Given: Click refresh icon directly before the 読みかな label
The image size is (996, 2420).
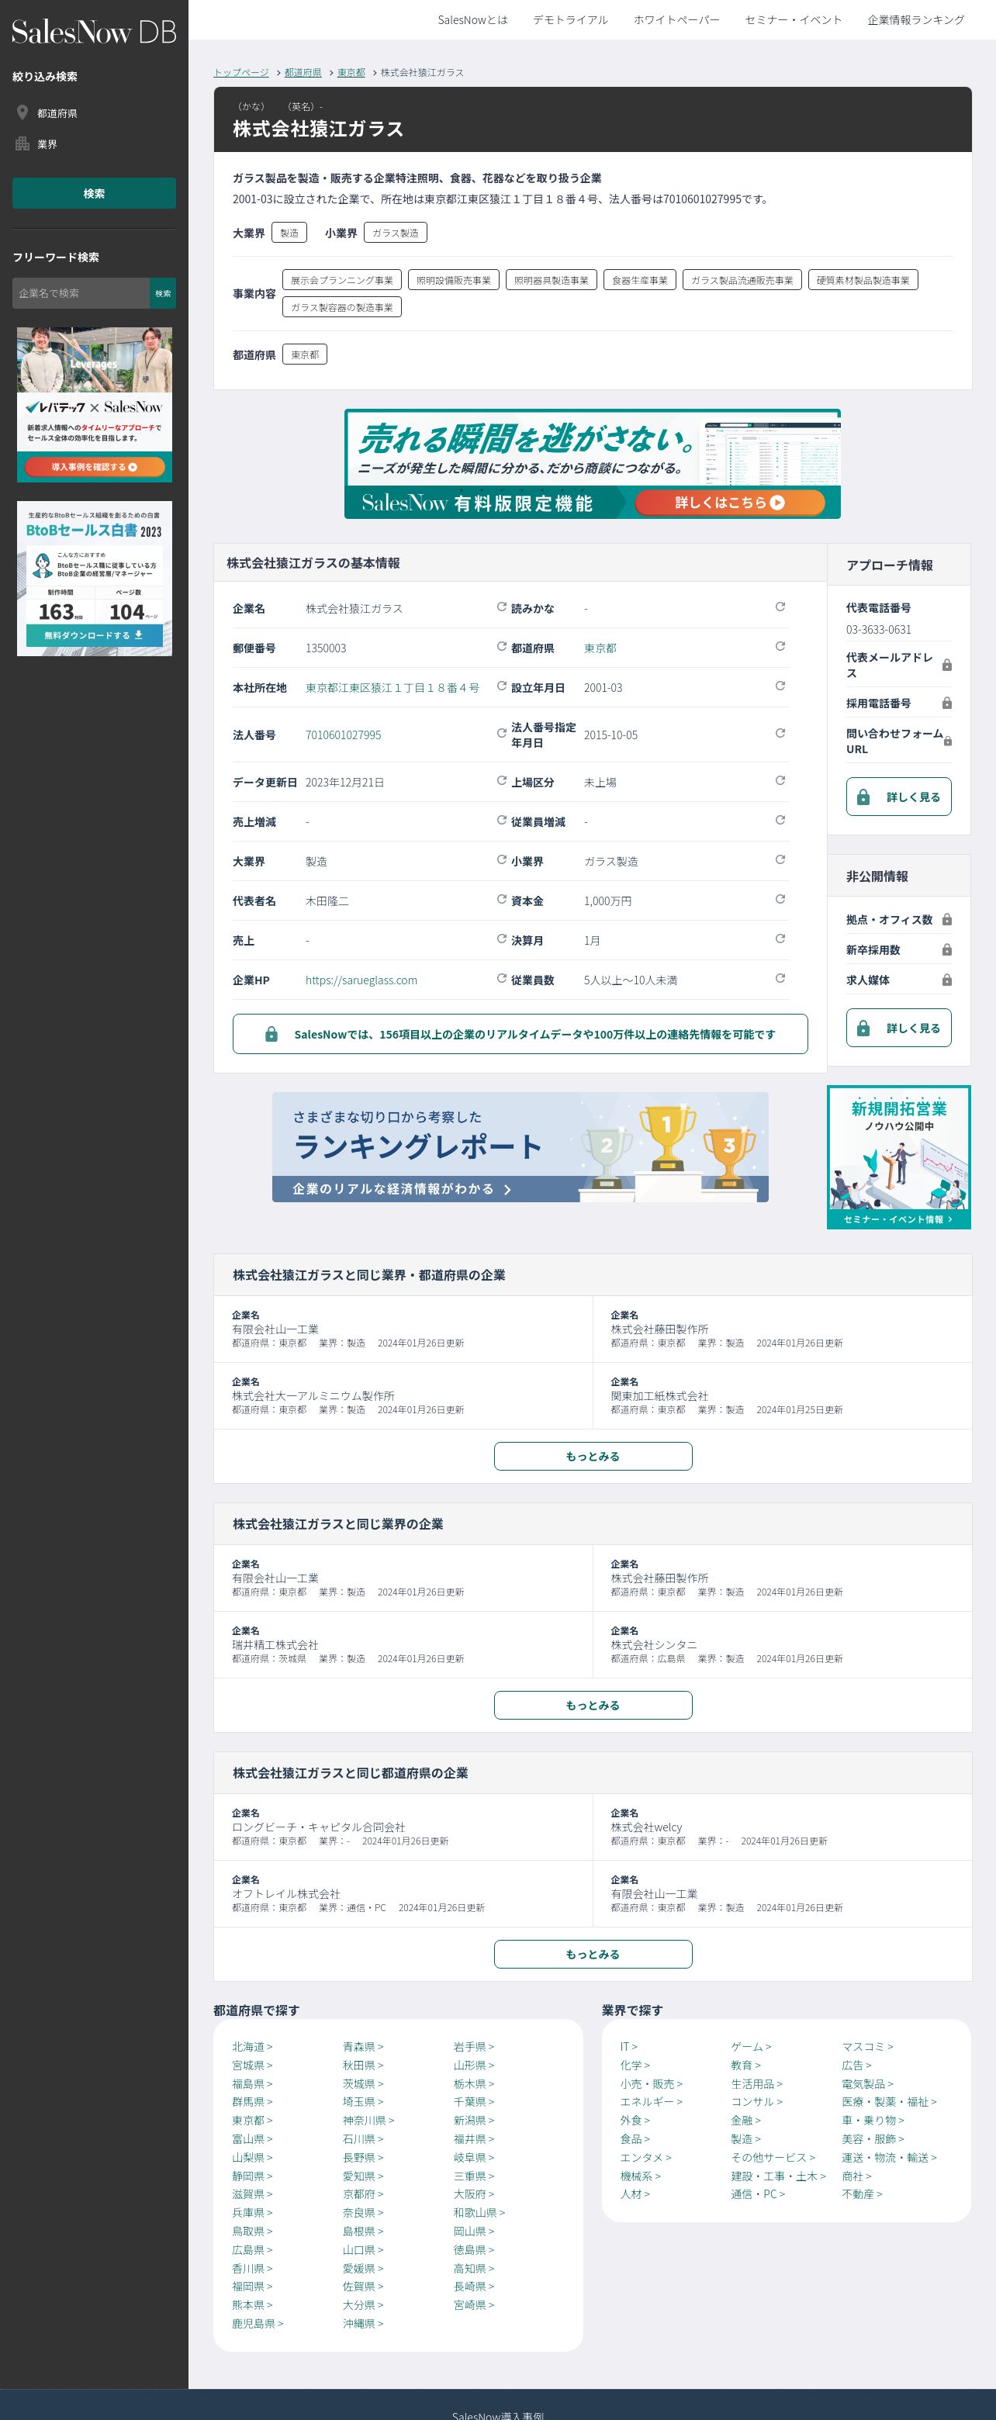Looking at the screenshot, I should (502, 607).
